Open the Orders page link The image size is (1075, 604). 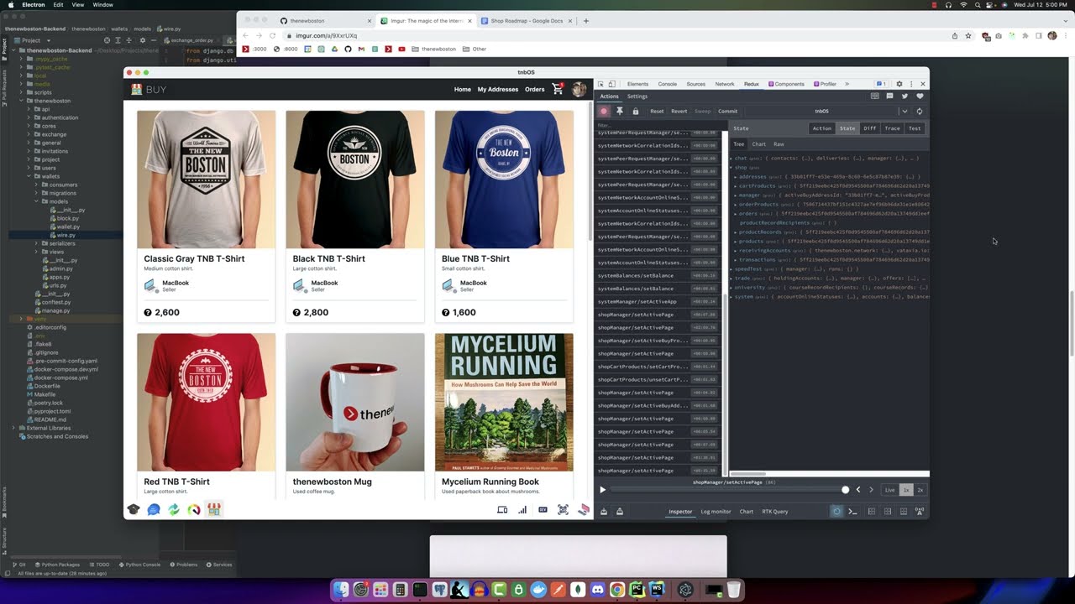pyautogui.click(x=535, y=89)
